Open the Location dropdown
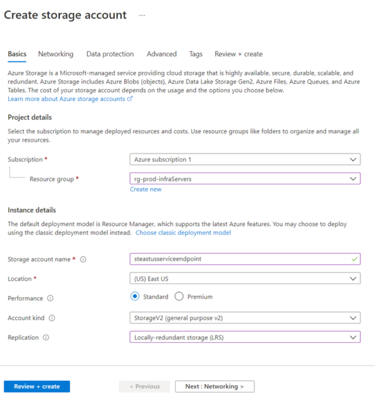 pyautogui.click(x=245, y=278)
